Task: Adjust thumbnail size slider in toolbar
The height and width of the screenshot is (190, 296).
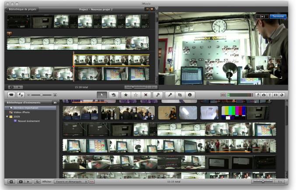Action: 42,95
